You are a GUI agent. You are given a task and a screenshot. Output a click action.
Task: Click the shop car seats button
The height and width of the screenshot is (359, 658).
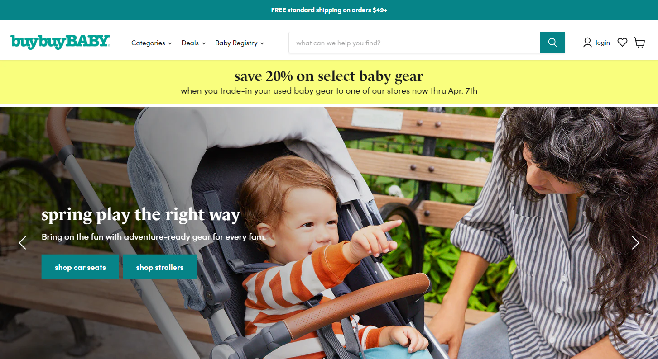pos(80,267)
